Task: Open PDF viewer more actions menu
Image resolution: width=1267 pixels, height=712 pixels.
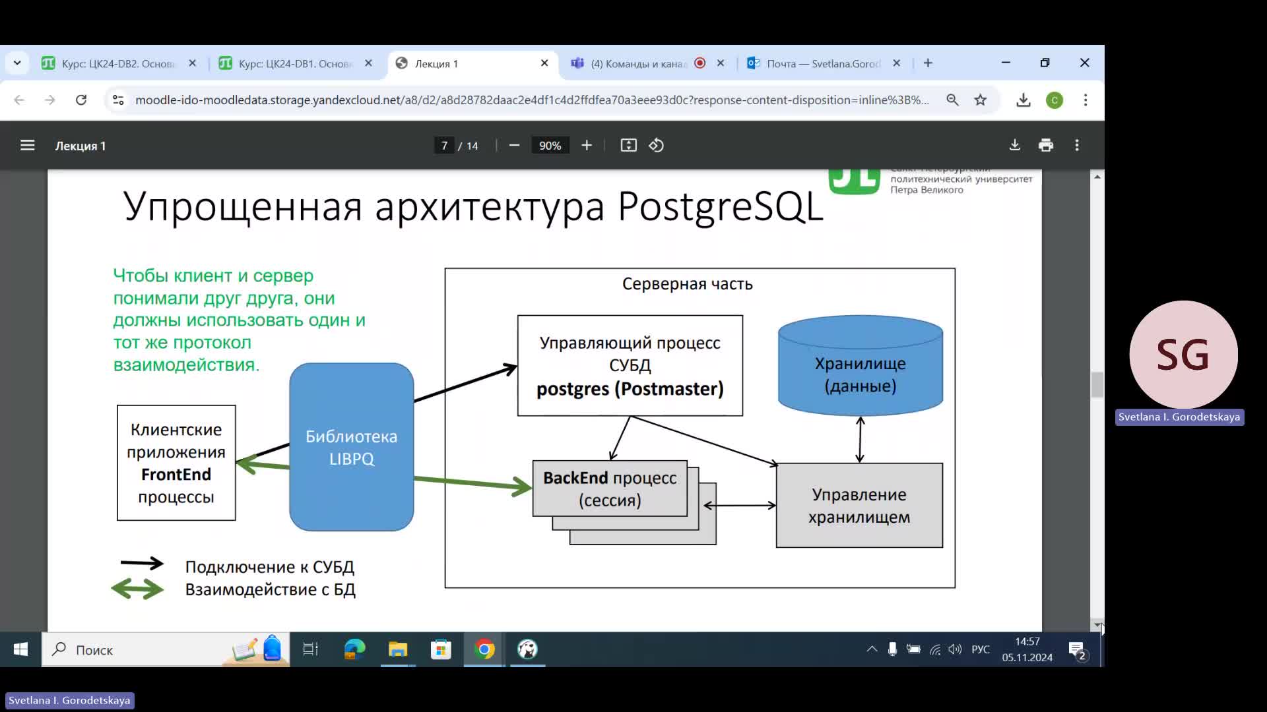Action: (1077, 145)
